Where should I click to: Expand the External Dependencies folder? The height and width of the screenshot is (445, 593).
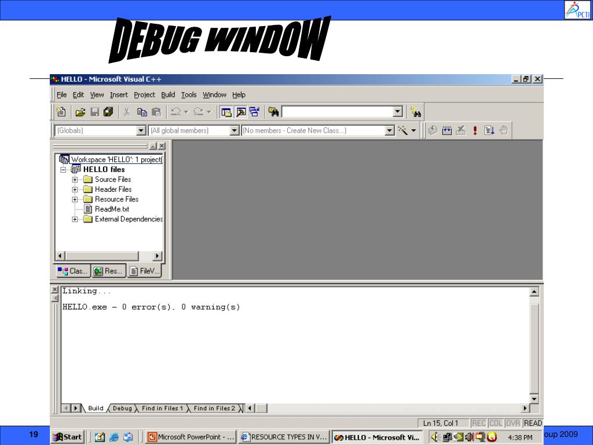click(75, 219)
